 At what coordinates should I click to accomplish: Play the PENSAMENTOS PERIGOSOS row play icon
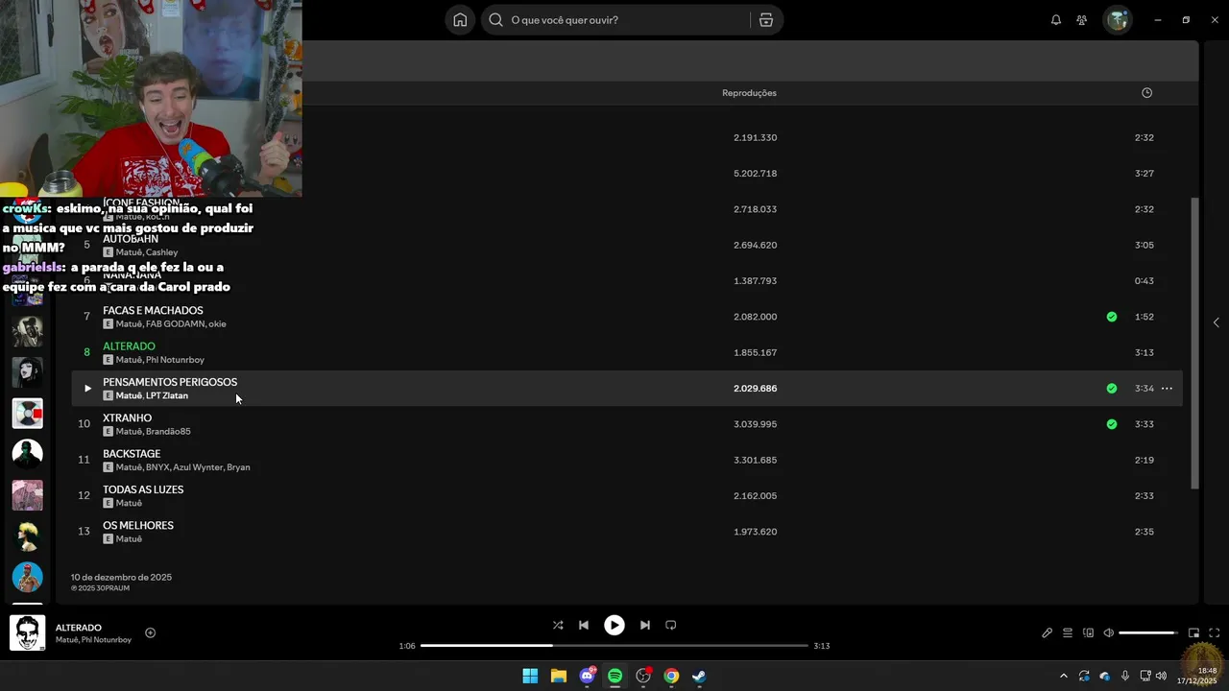(x=87, y=389)
